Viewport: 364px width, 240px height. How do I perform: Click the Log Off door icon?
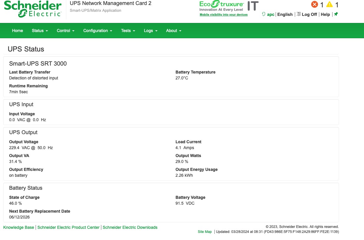click(x=299, y=14)
